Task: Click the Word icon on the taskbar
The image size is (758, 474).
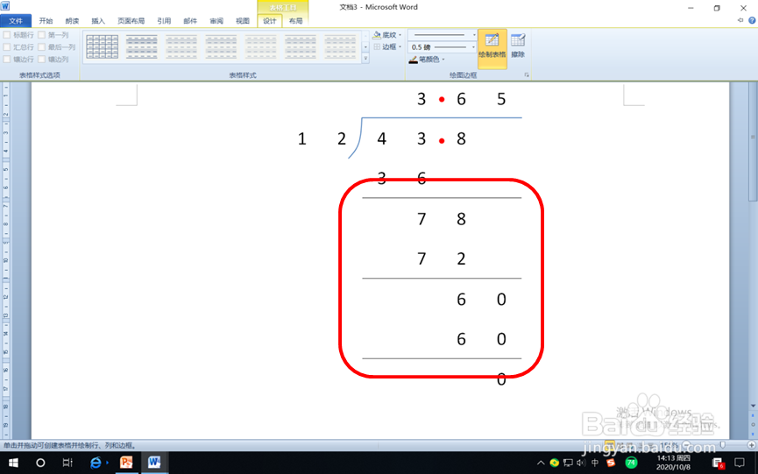Action: pyautogui.click(x=154, y=463)
